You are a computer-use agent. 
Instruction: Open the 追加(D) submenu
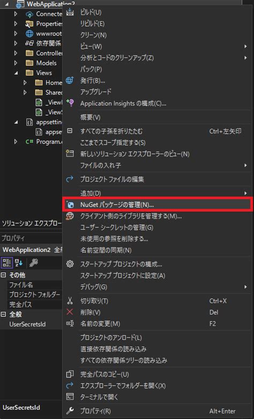[158, 193]
